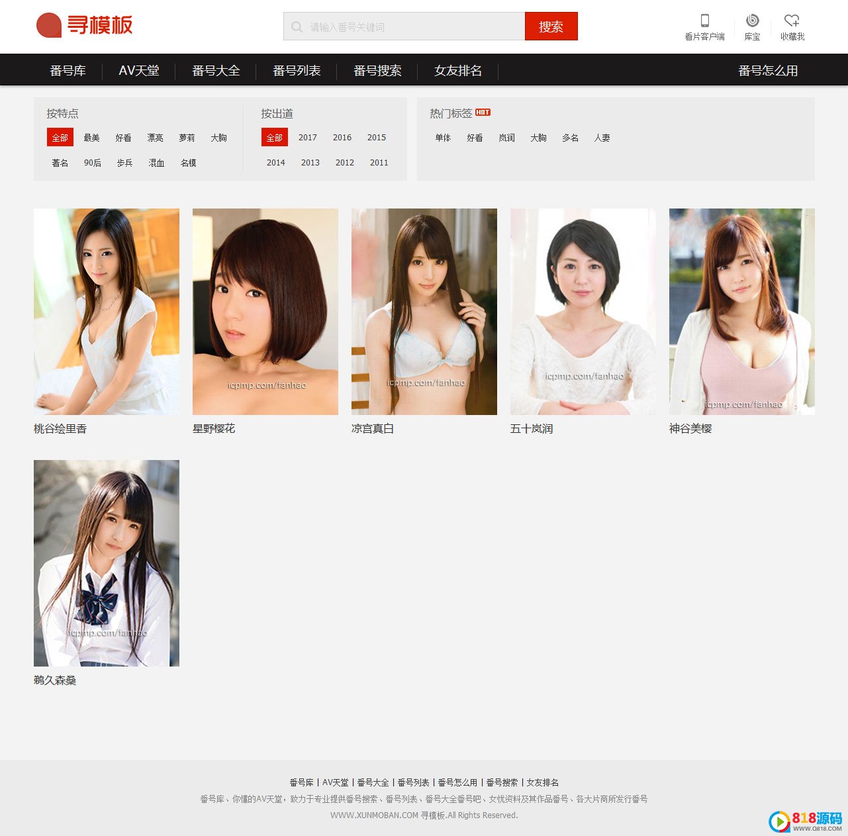Screen dimensions: 848x836
Task: Click the 多名 hot tag
Action: click(571, 138)
